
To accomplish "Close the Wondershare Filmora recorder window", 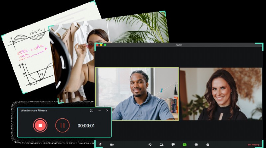I will pos(107,110).
